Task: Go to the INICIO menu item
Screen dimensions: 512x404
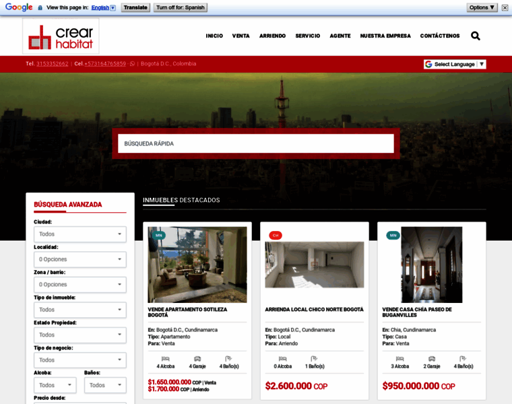Action: (214, 36)
